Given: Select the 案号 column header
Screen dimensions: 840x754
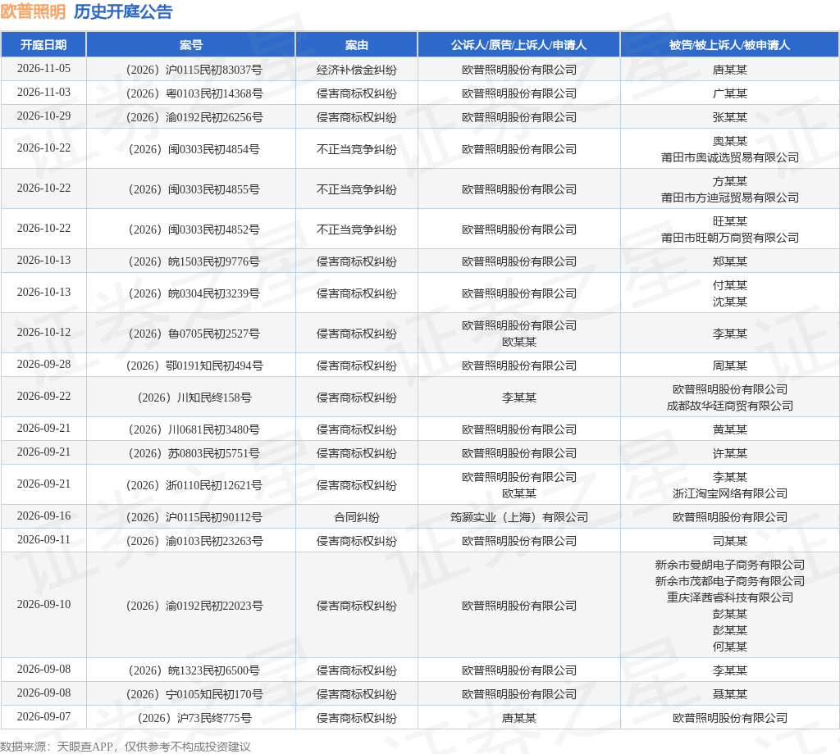Looking at the screenshot, I should (190, 45).
